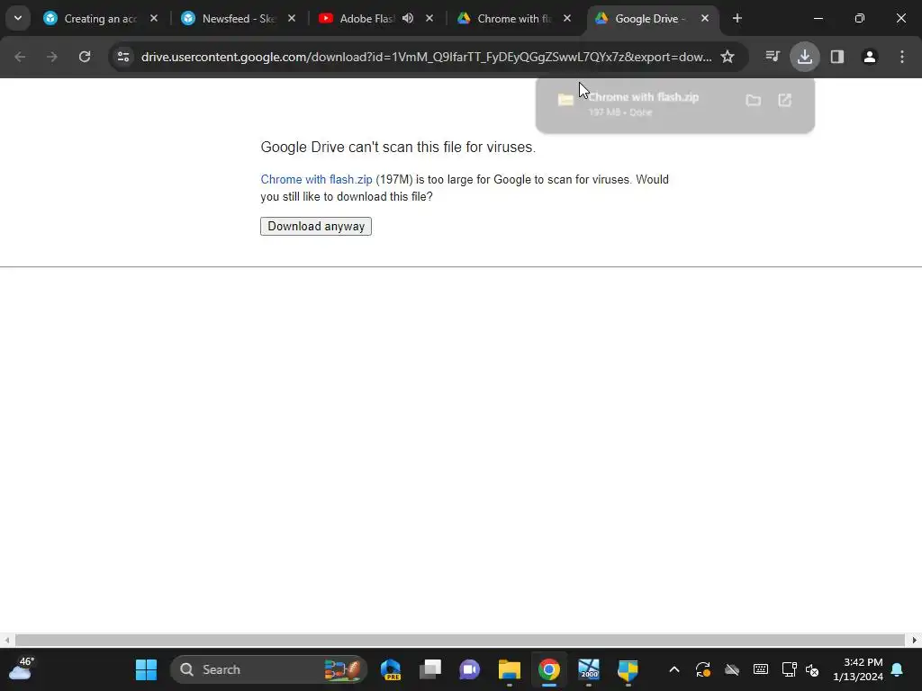The image size is (922, 691).
Task: Expand the hidden system tray icons
Action: pyautogui.click(x=674, y=669)
